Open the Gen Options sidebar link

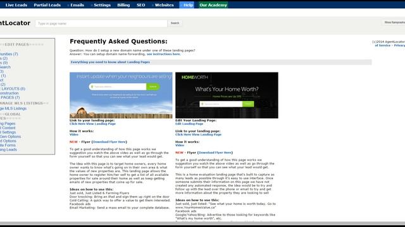(10, 137)
